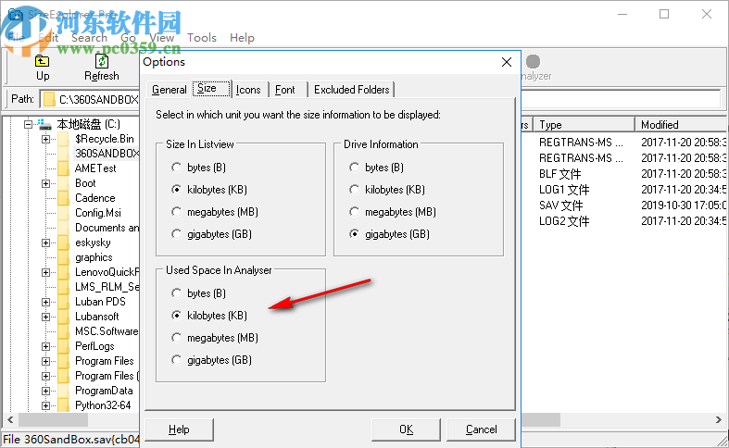
Task: Click the Path input field
Action: point(382,99)
